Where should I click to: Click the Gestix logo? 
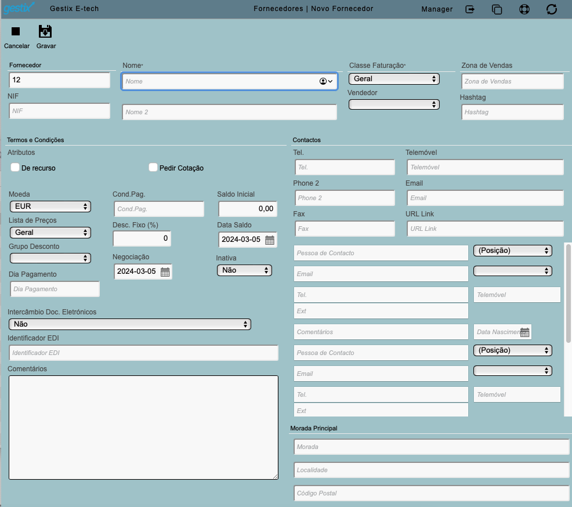(18, 8)
